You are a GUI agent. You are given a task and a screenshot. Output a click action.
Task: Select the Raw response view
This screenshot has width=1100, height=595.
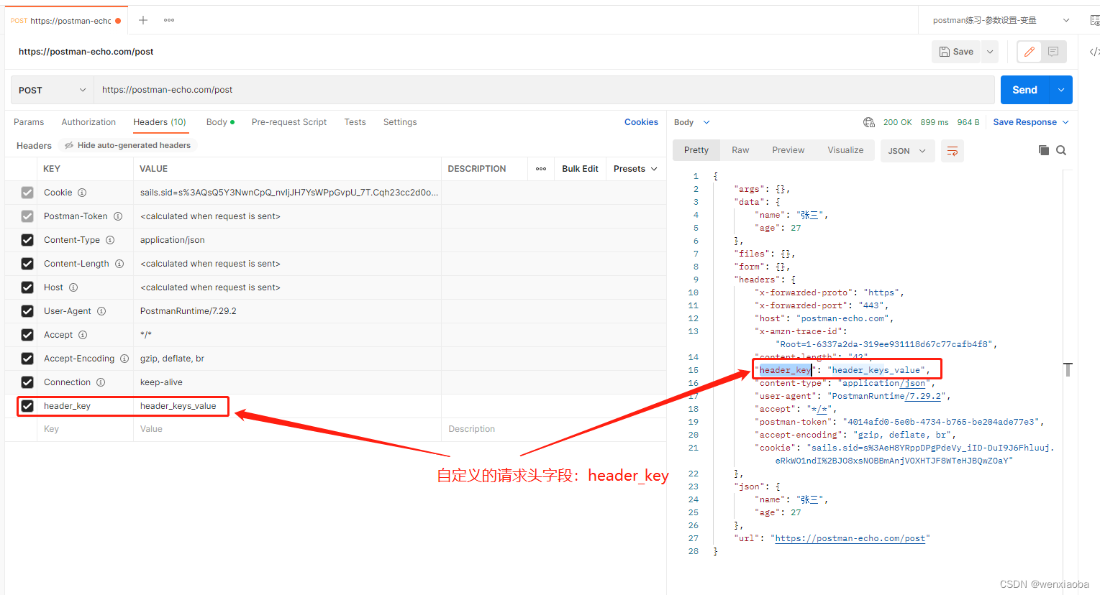tap(740, 150)
